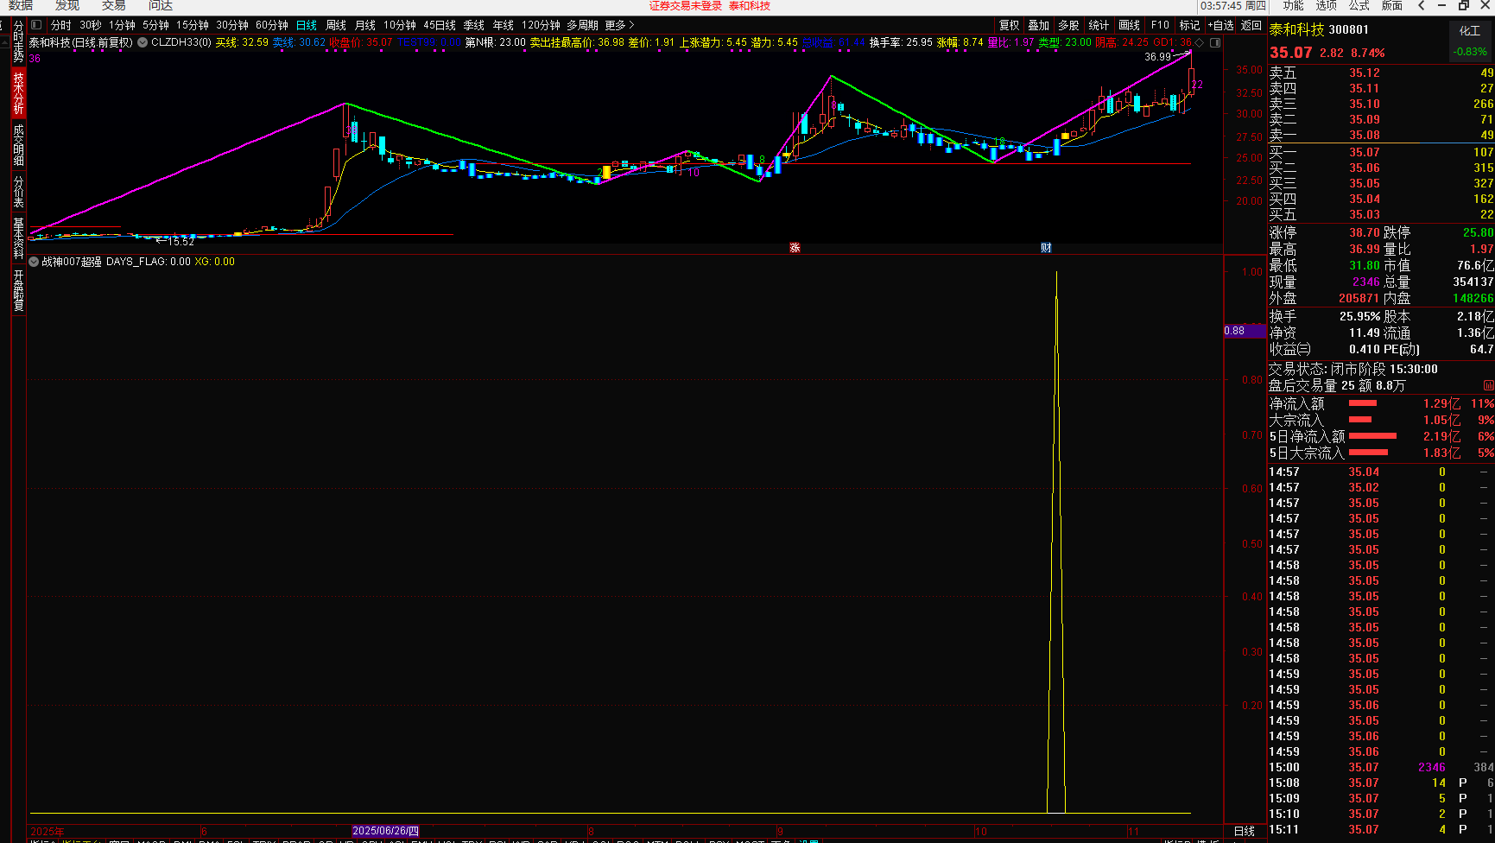Expand 更多 chart period options
The width and height of the screenshot is (1495, 843).
[619, 25]
